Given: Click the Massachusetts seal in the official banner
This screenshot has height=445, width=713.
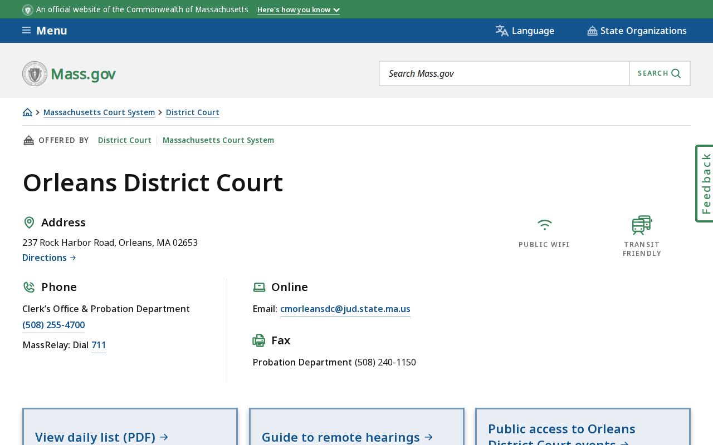Looking at the screenshot, I should [28, 10].
